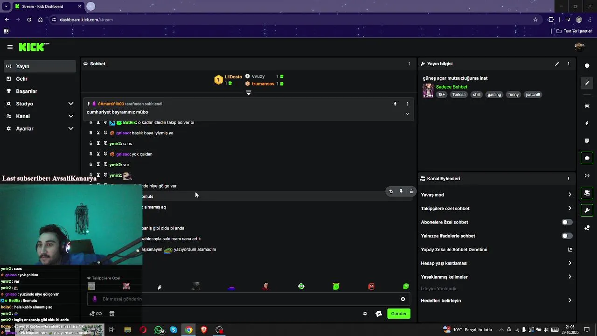Edit stream info with pencil icon
The image size is (597, 336).
pos(557,64)
